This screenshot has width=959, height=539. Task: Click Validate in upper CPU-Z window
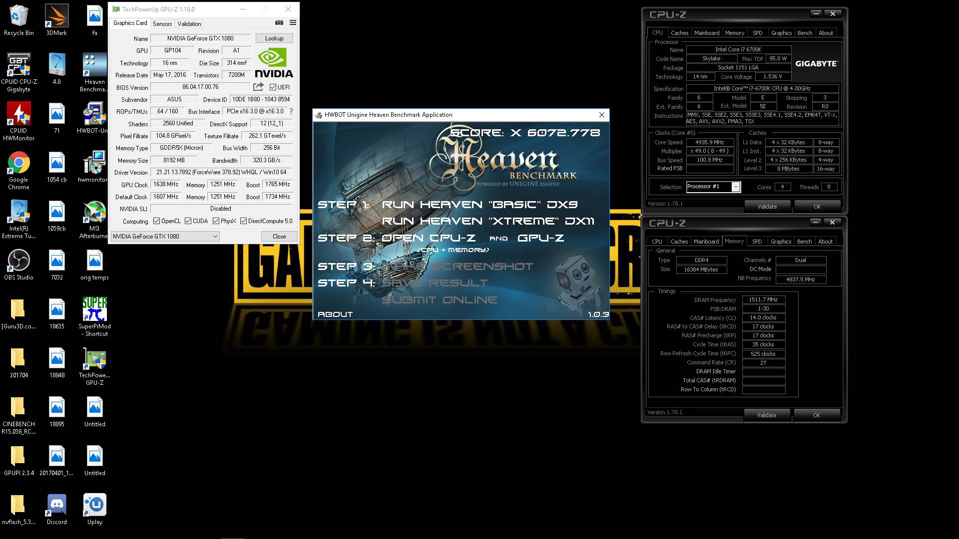pos(767,207)
